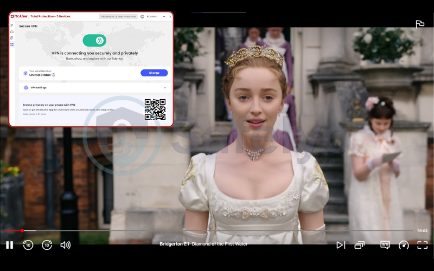This screenshot has height=271, width=434.
Task: Click the Bridgerton E1 episode title
Action: click(203, 244)
